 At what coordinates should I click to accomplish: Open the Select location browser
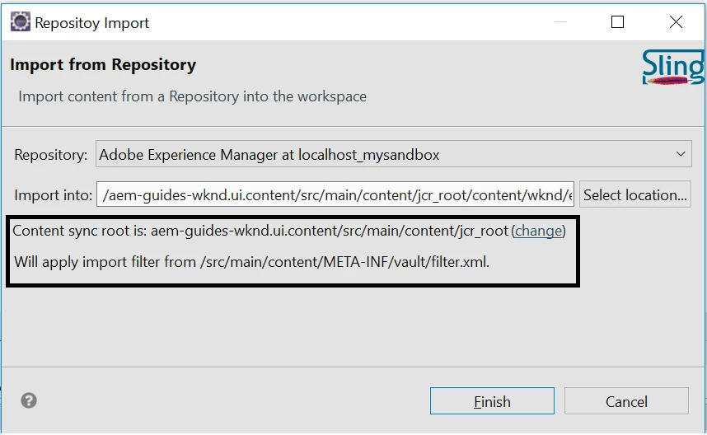pos(634,194)
